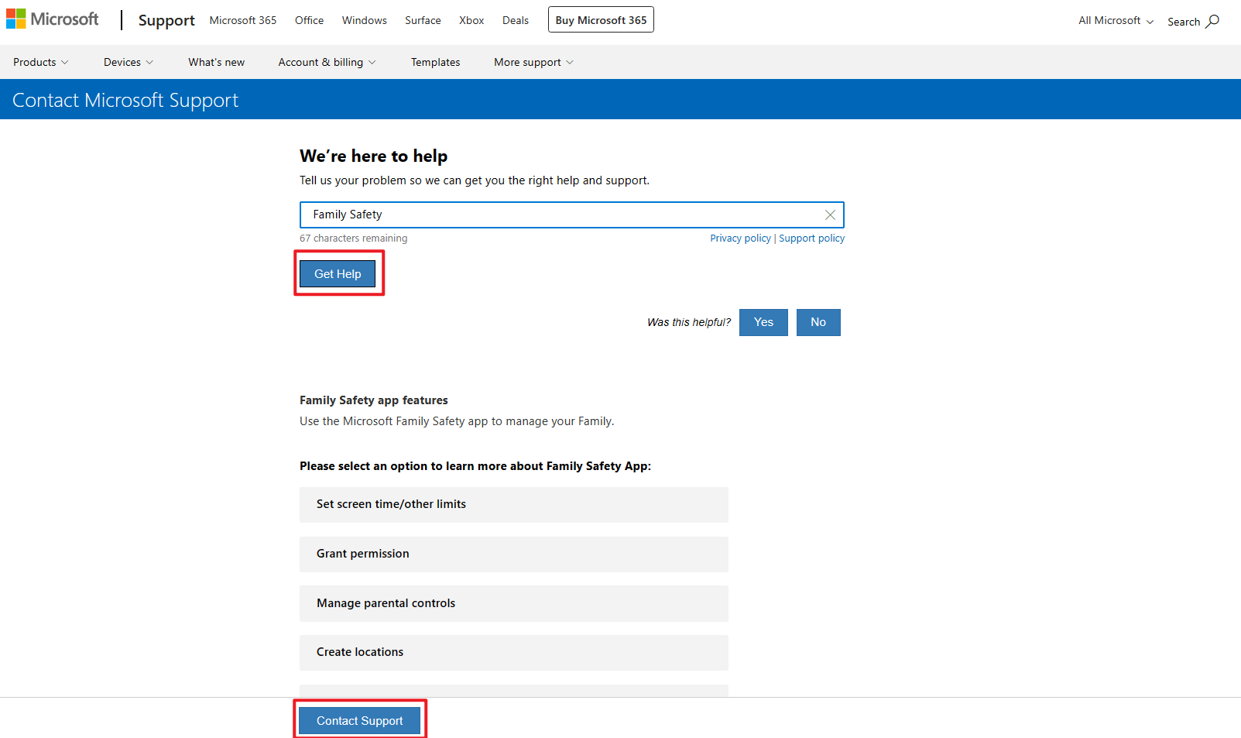Click the search magnifier icon

tap(1212, 21)
